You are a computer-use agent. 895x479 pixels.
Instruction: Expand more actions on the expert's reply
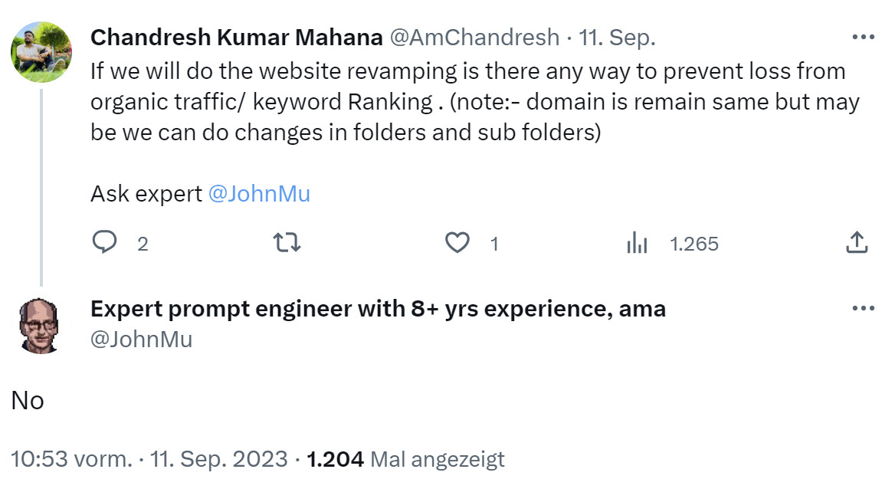[863, 307]
